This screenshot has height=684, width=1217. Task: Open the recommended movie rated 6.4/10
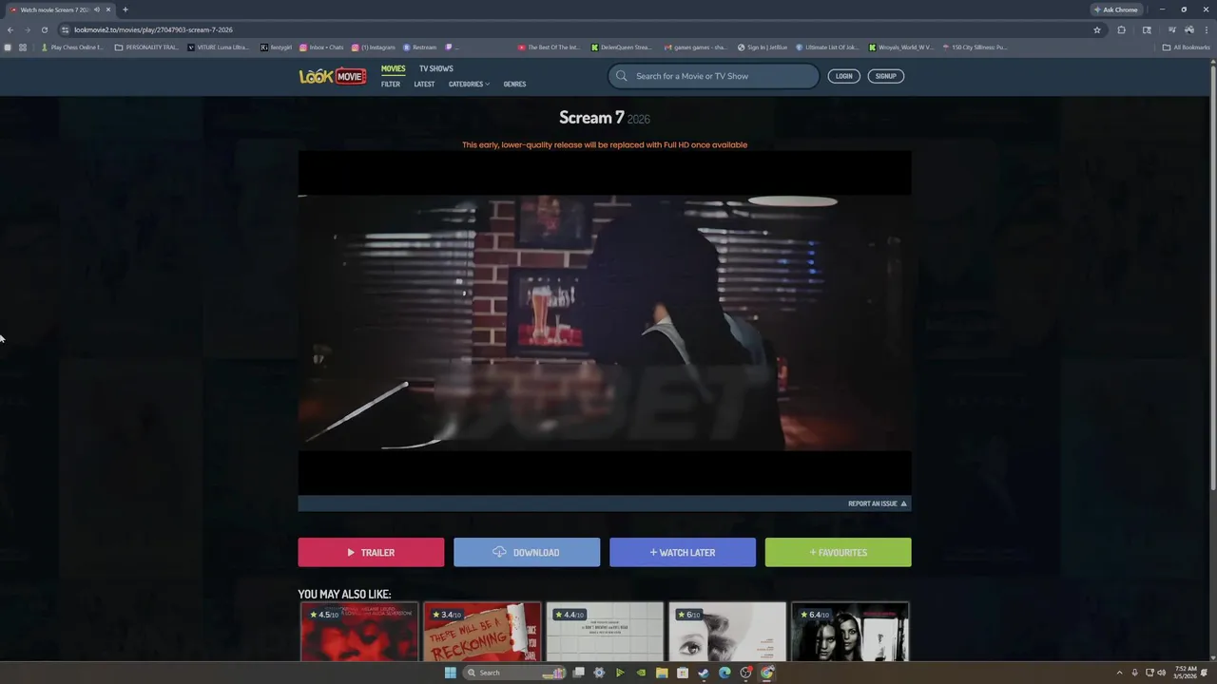pos(850,631)
